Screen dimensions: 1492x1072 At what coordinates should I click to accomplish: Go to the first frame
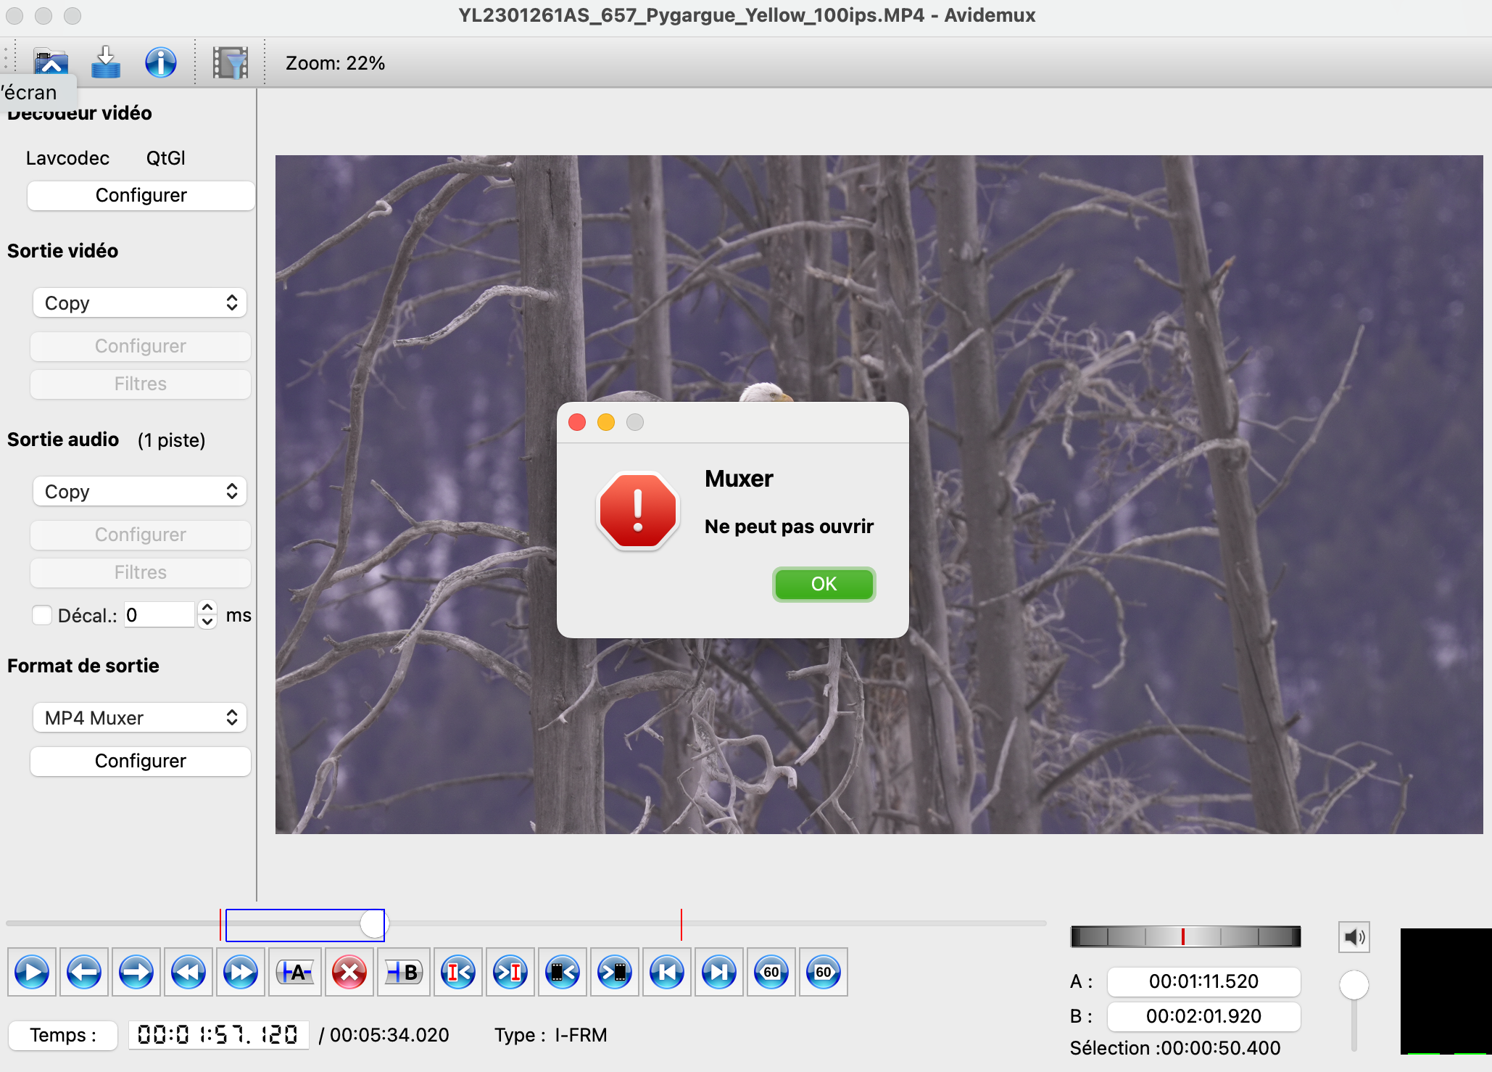[x=667, y=972]
